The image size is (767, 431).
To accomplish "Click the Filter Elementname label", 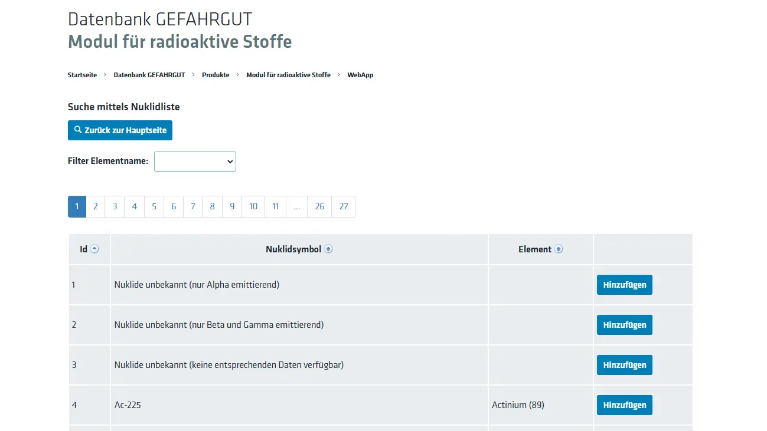I will click(x=108, y=161).
